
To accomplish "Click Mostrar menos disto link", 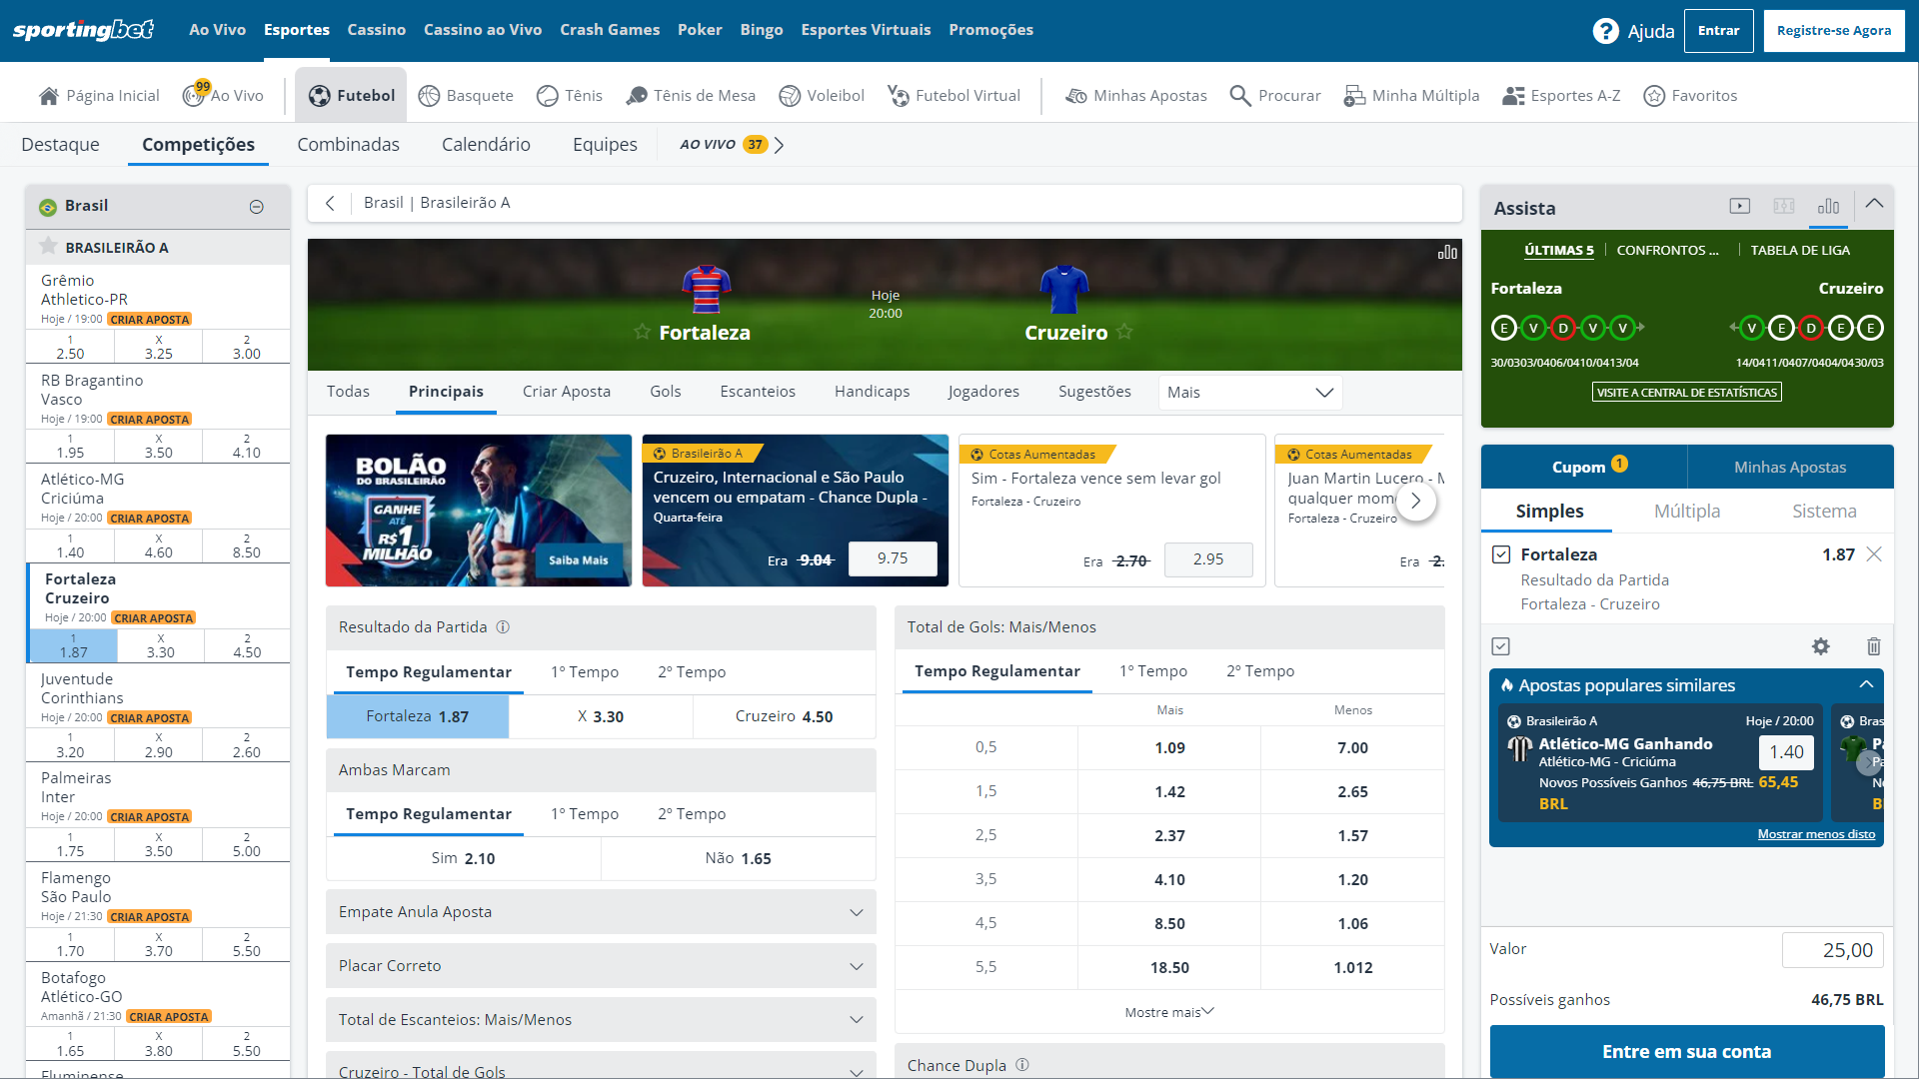I will [1816, 834].
